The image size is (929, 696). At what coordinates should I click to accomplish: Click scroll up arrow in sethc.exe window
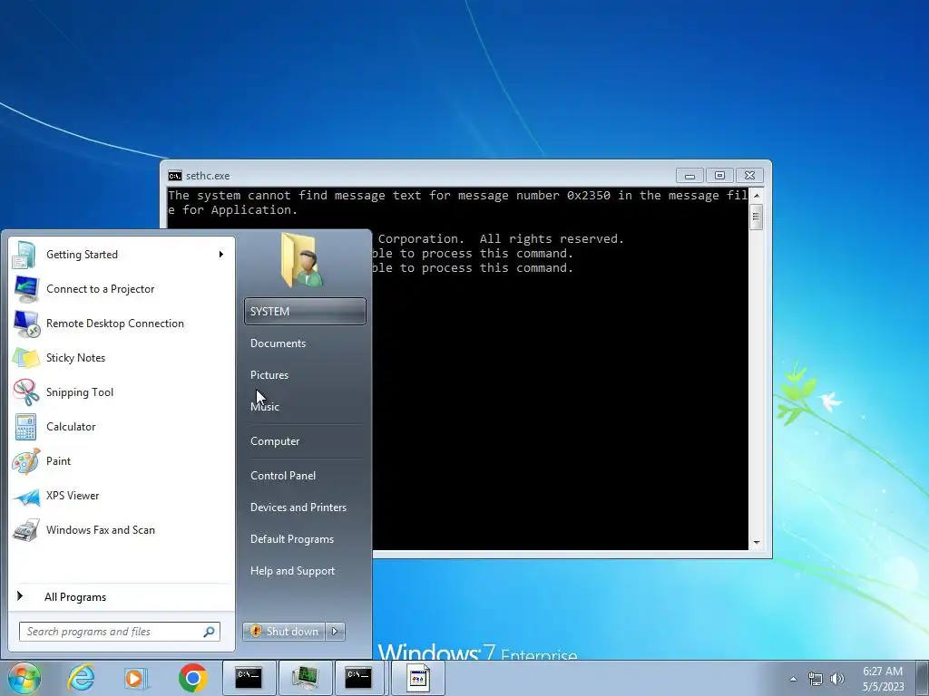click(x=757, y=196)
